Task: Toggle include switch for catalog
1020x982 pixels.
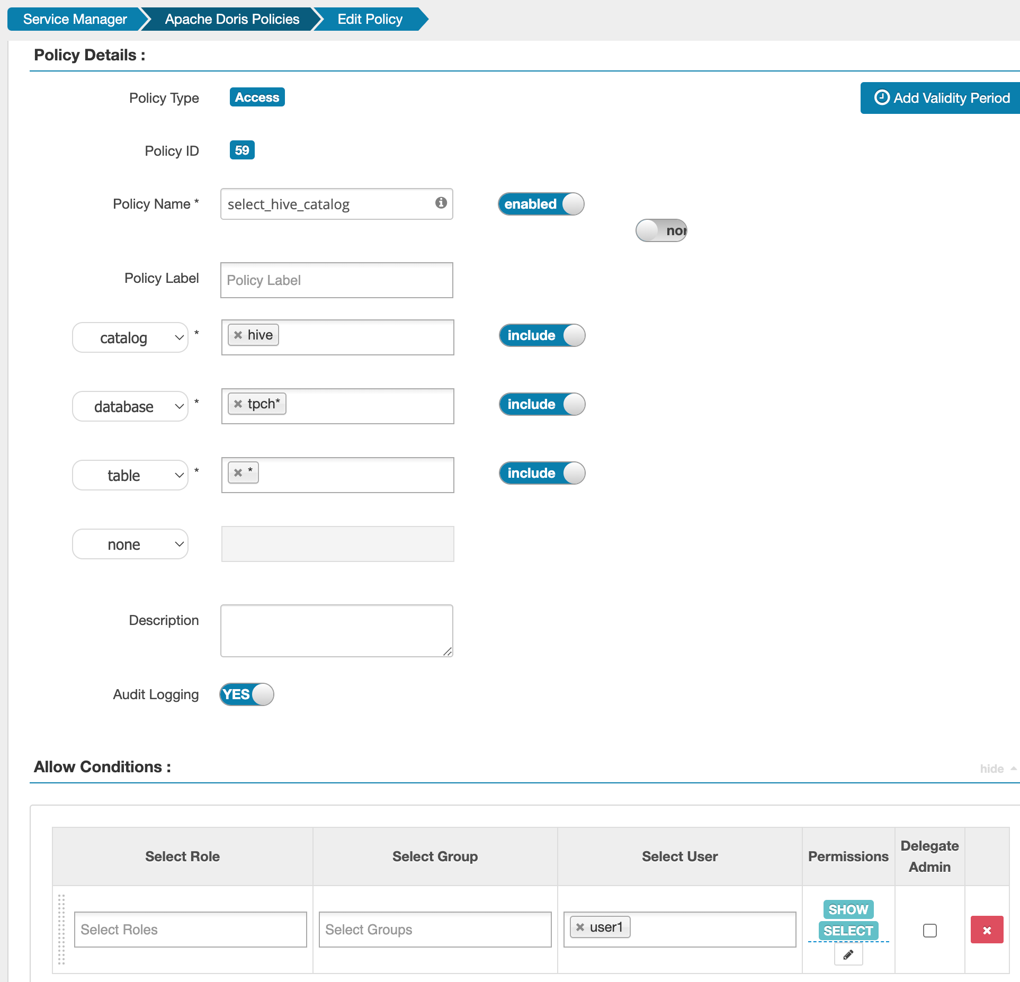Action: coord(542,335)
